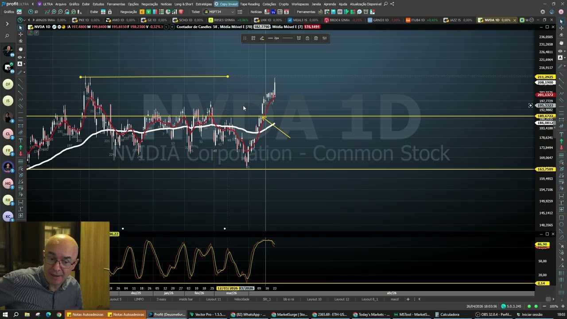Open the OBS 32.0.4 taskbar item

pos(493,315)
